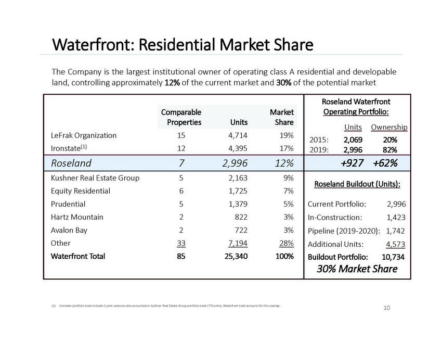Viewport: 442px width, 342px height.
Task: Click Prudential's market share '5%'
Action: 289,204
